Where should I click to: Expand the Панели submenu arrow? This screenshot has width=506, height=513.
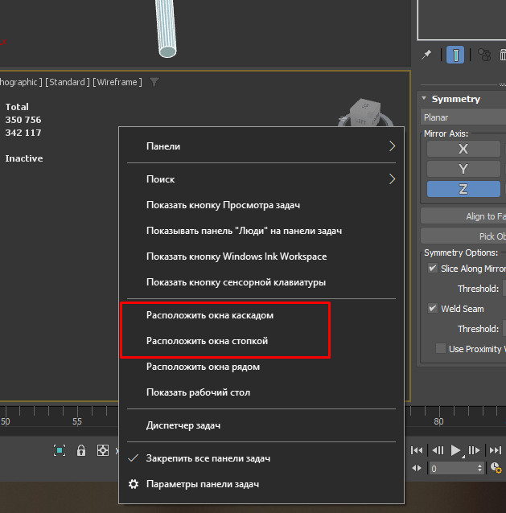[392, 146]
